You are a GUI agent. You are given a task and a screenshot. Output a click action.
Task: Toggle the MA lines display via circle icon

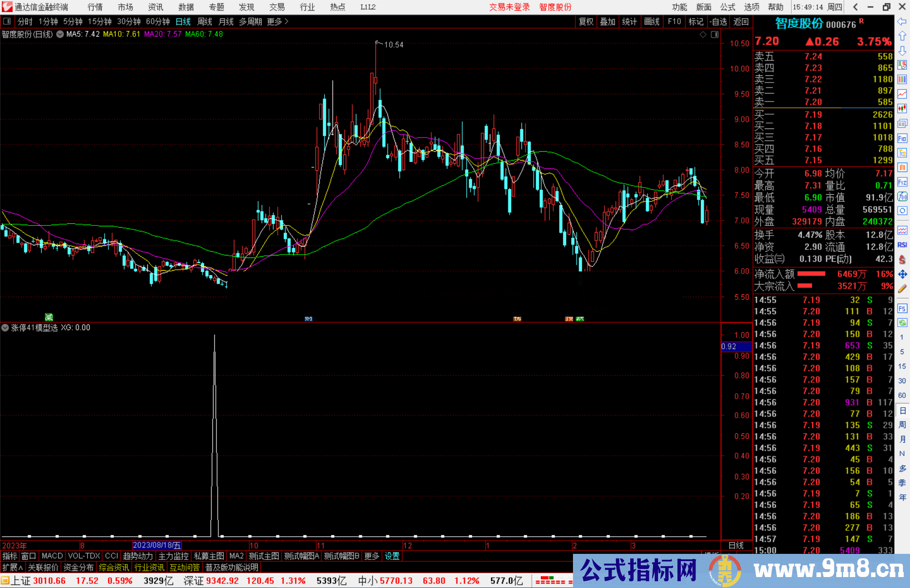pos(60,34)
